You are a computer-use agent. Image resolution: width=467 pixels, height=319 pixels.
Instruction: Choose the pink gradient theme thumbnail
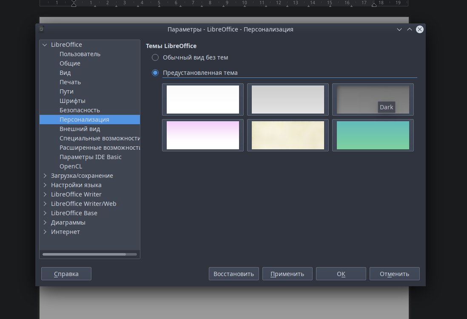203,135
